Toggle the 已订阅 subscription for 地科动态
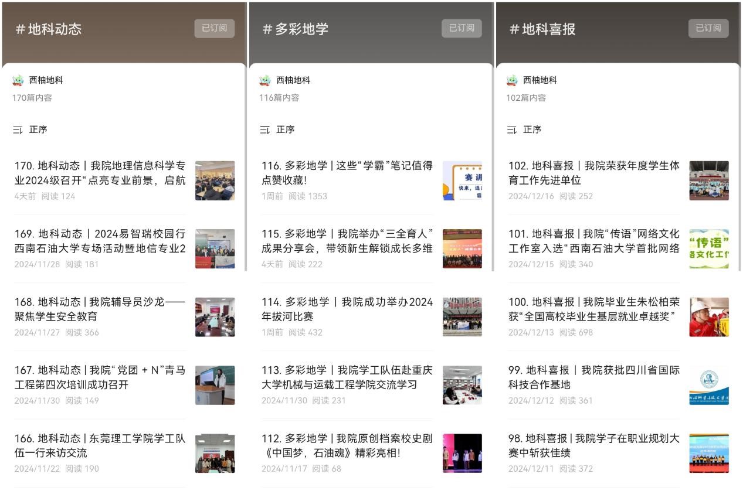 tap(214, 28)
